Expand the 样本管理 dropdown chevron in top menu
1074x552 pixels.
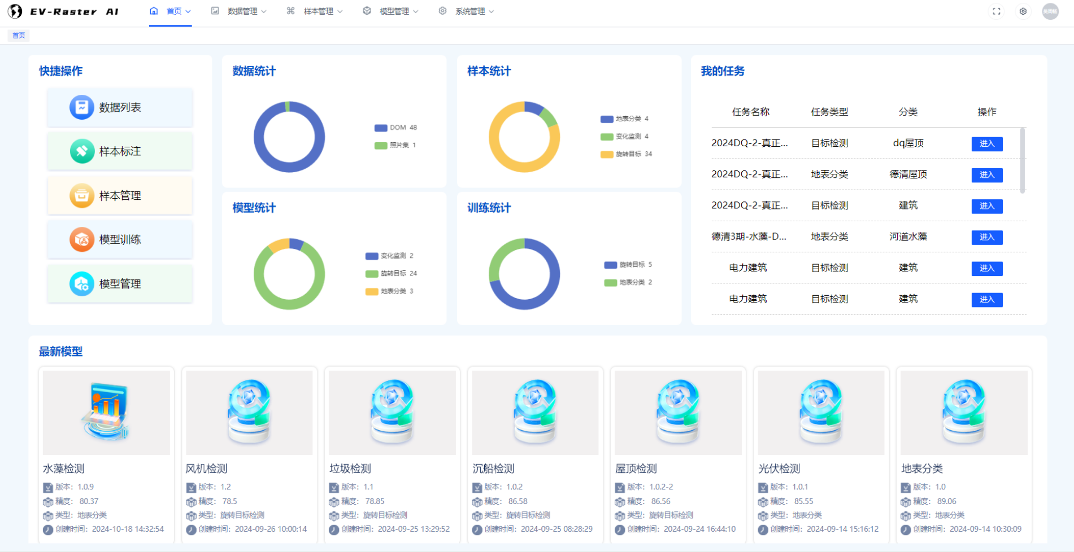tap(340, 11)
